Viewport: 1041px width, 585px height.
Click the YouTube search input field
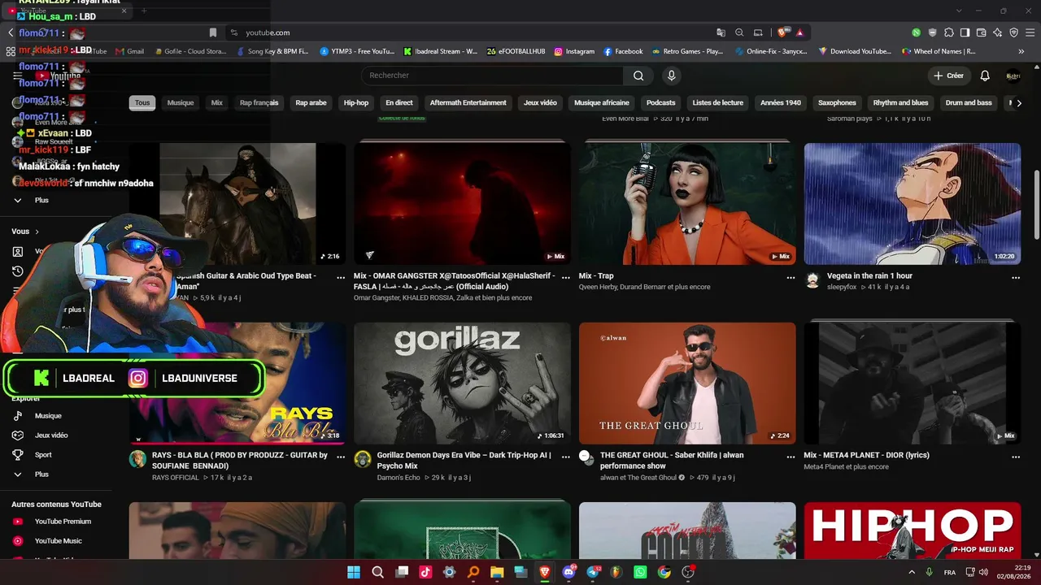(x=492, y=76)
